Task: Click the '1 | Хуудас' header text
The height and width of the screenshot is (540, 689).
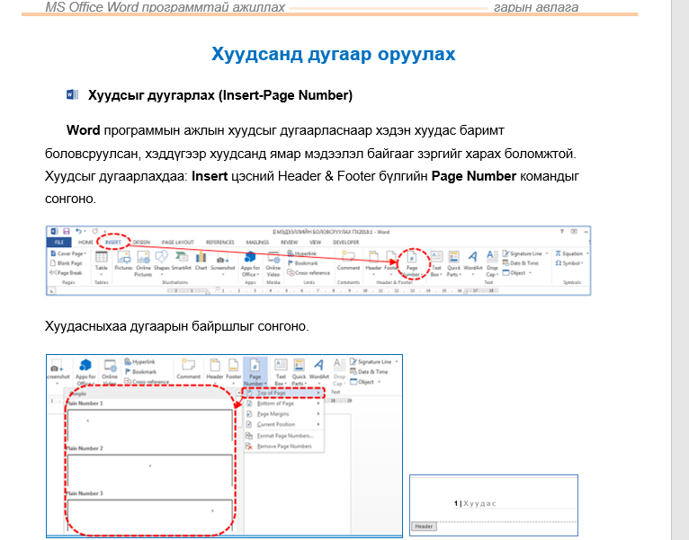Action: point(475,503)
